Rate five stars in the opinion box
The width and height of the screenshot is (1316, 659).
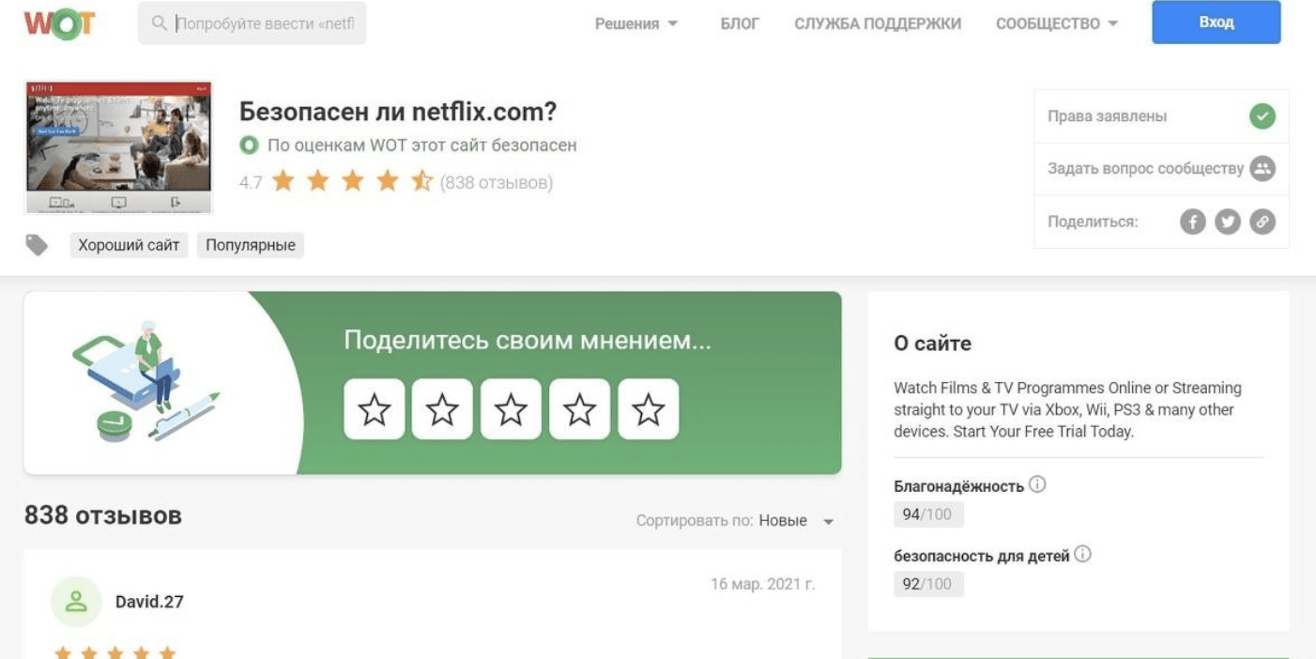tap(649, 409)
